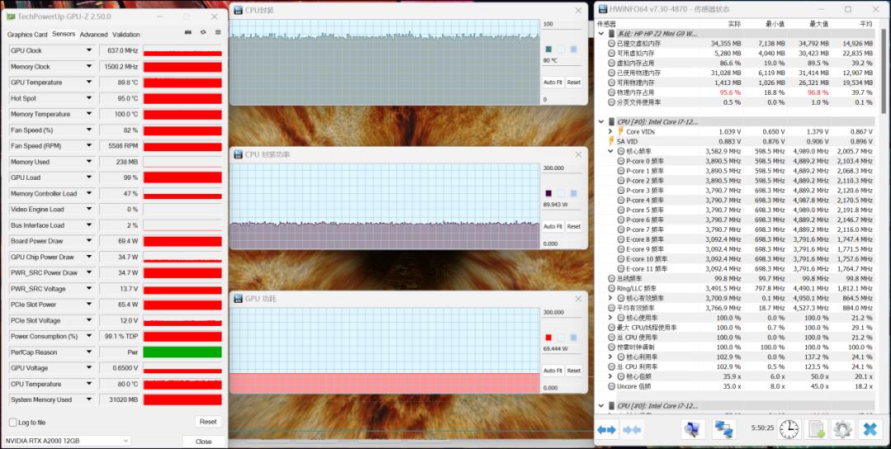Click HWiNFO computer with magnifier icon
Image resolution: width=891 pixels, height=449 pixels.
click(x=692, y=429)
